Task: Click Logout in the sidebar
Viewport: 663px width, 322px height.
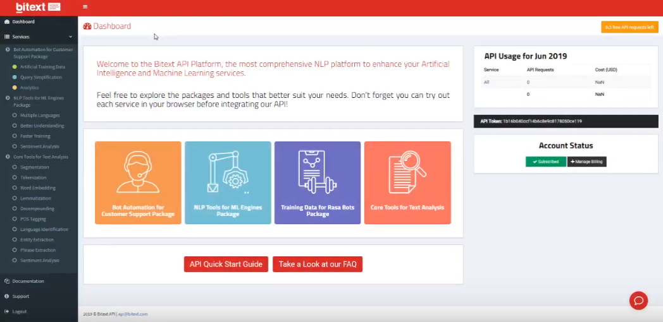Action: tap(19, 311)
